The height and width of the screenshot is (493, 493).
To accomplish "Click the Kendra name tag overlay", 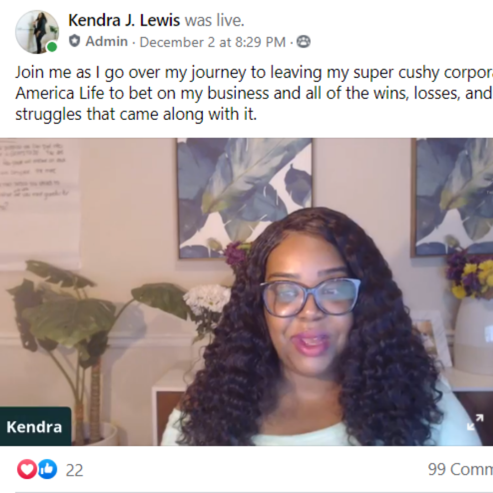I will tap(35, 426).
